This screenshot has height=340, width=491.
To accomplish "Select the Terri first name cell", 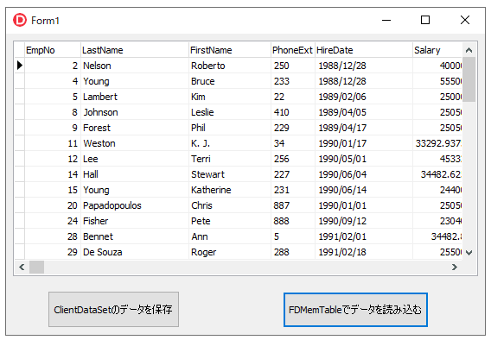I will pyautogui.click(x=230, y=159).
